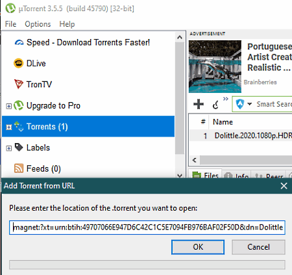Open the Portuguese Artist ad headline
This screenshot has height=275, width=292.
pos(269,57)
